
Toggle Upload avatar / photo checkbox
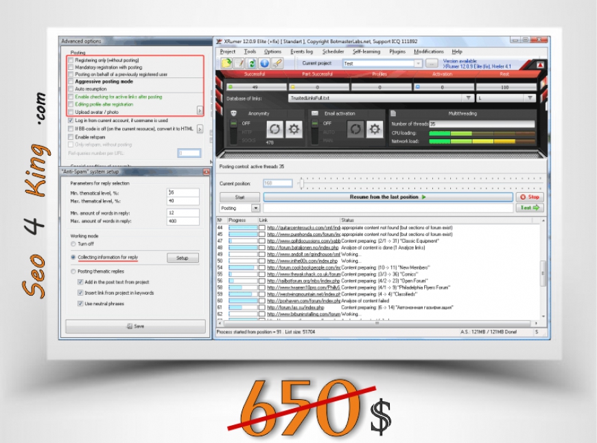point(71,112)
